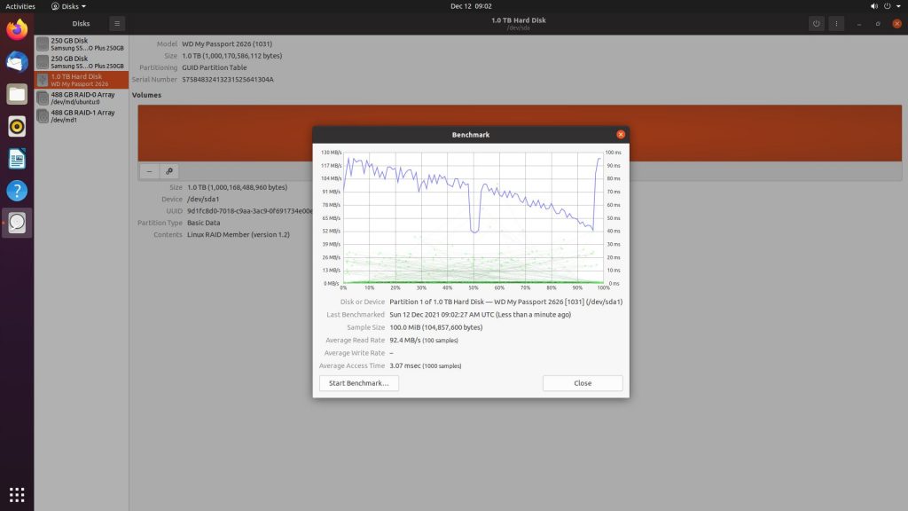
Task: Click the partition size 1,000,168,488,960 bytes text
Action: (237, 187)
